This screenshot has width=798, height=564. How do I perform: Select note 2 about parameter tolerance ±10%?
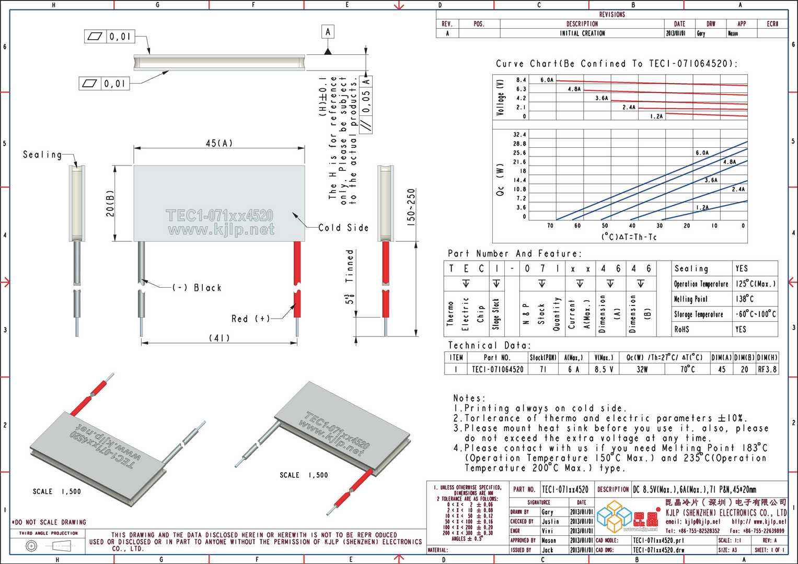pyautogui.click(x=600, y=418)
